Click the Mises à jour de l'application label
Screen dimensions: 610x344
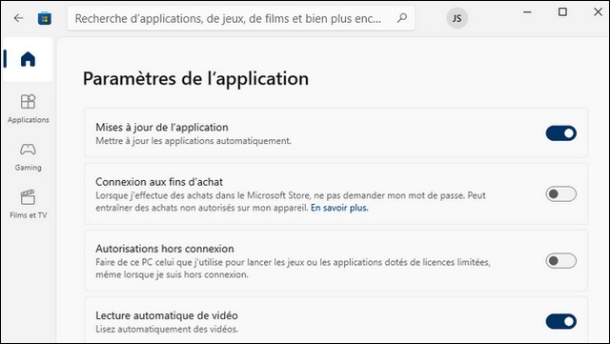click(162, 128)
